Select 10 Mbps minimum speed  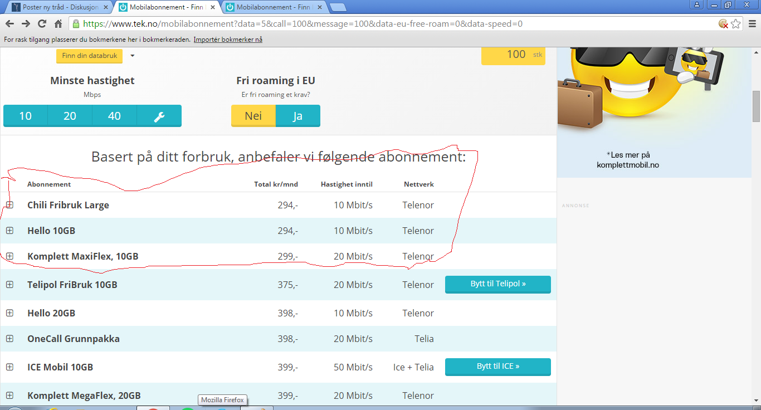click(x=26, y=116)
